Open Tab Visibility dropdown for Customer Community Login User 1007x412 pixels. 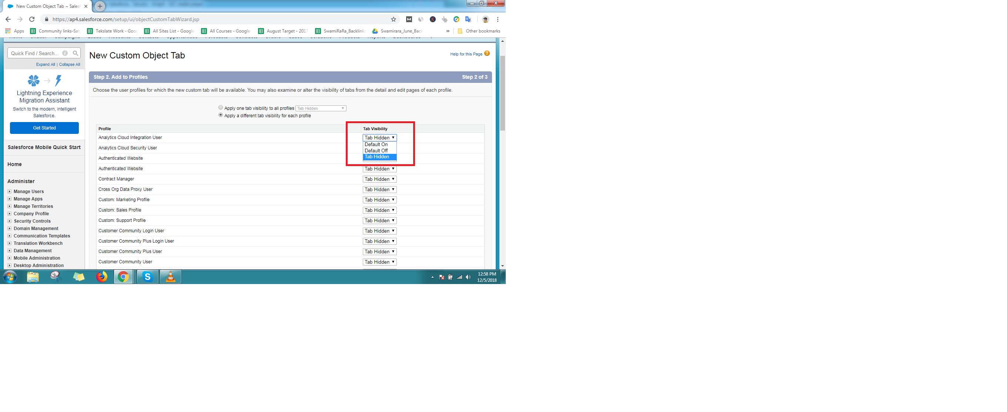tap(379, 231)
